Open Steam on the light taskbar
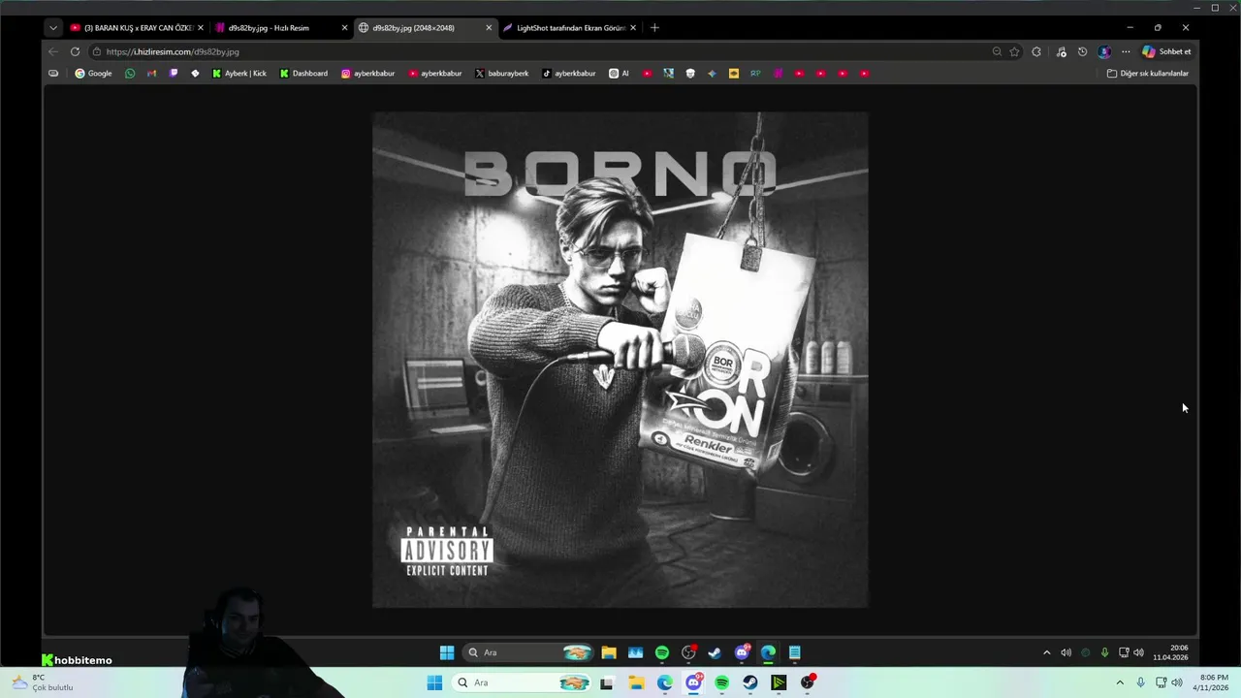Viewport: 1241px width, 698px height. pos(750,682)
